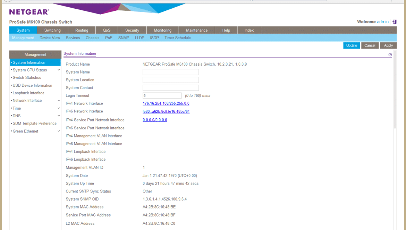The image size is (406, 230).
Task: Select the System CPU Status sidebar item
Action: click(30, 70)
